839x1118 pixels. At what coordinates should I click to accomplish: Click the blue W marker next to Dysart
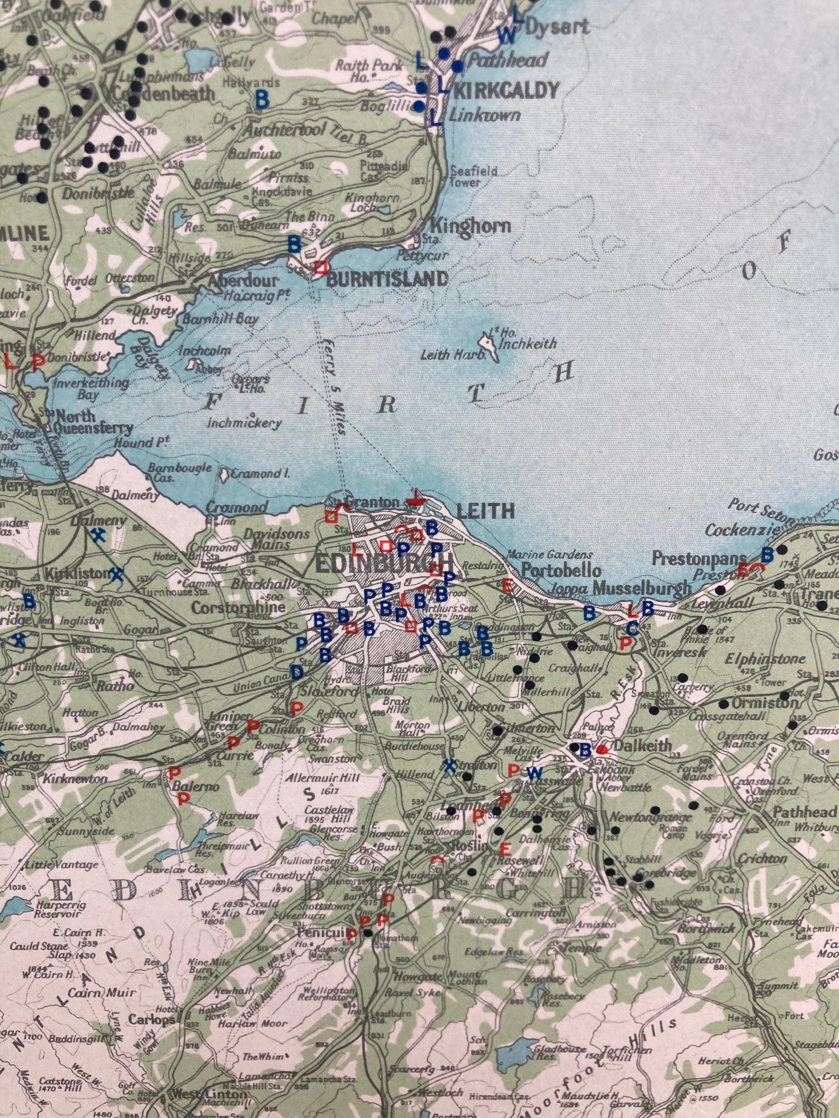click(506, 35)
